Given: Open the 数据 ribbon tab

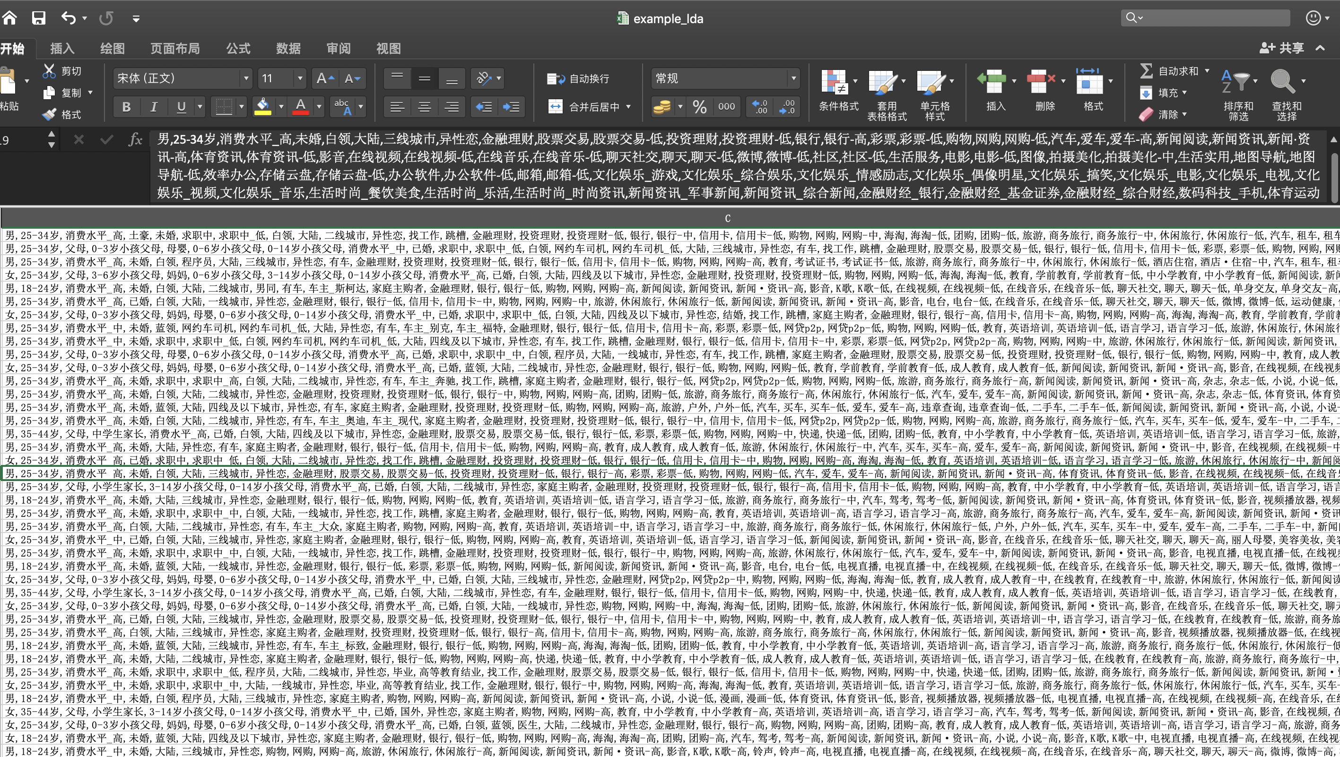Looking at the screenshot, I should (x=288, y=48).
